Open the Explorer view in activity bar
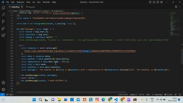Viewport: 183px width, 103px height. tap(3, 8)
